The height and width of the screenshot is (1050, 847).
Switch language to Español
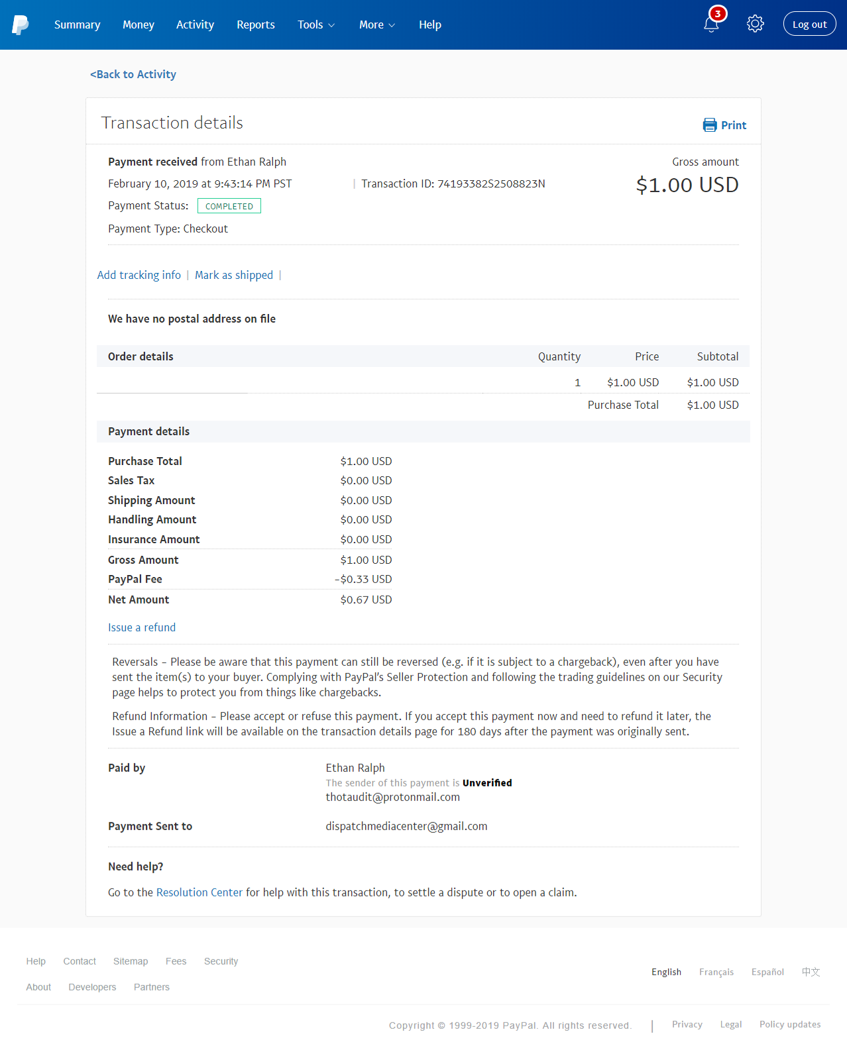(x=767, y=972)
